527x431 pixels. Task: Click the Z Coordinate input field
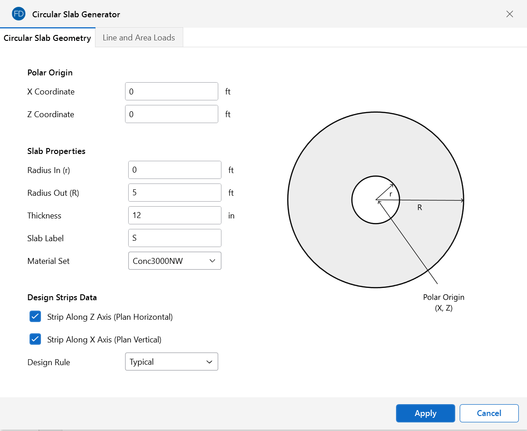(171, 114)
